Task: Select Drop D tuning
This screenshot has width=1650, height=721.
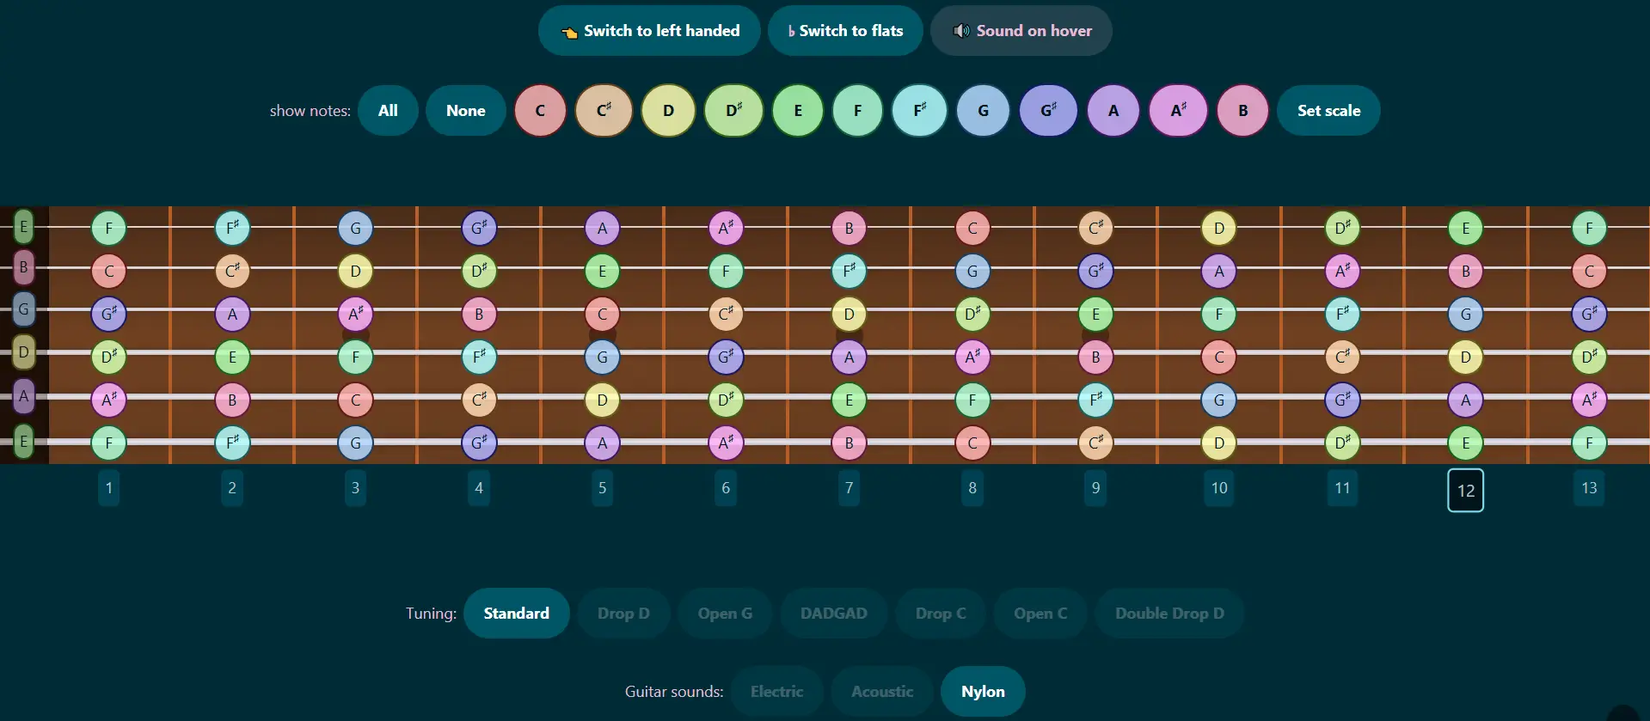Action: point(623,614)
